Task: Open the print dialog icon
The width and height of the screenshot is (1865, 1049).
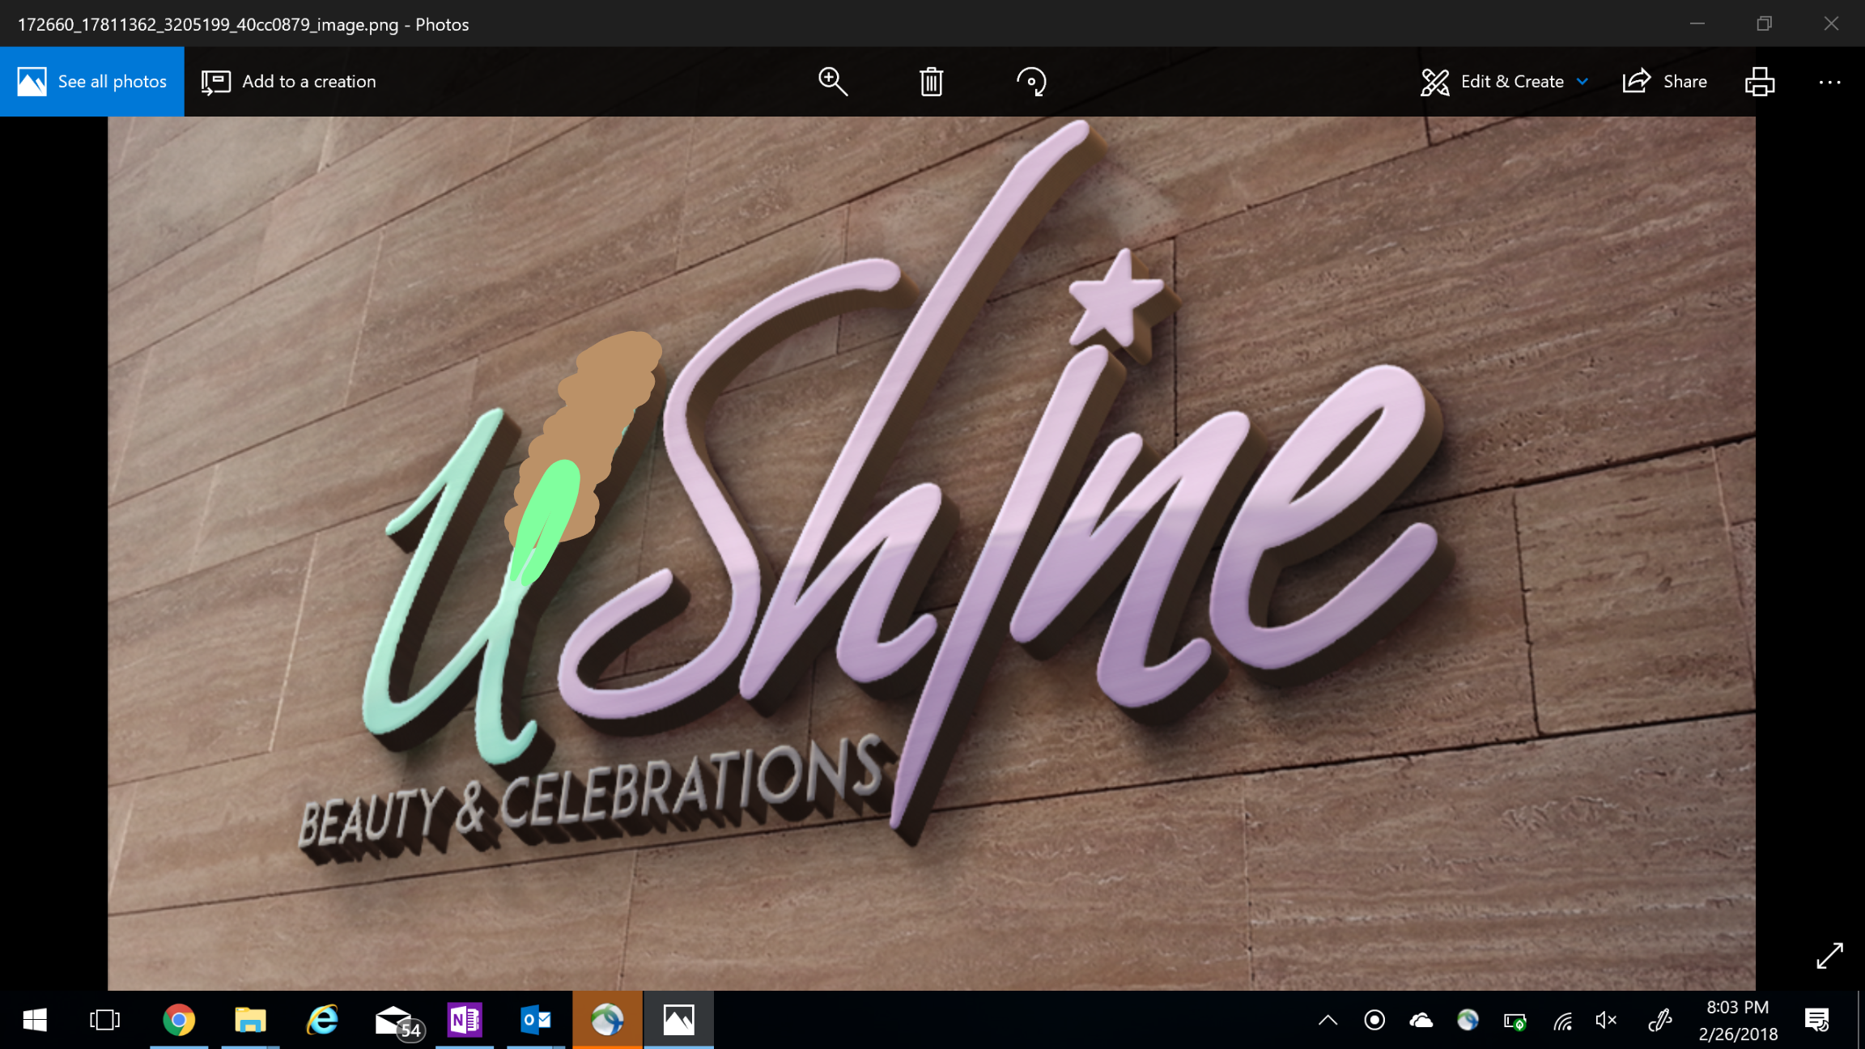Action: coord(1759,82)
